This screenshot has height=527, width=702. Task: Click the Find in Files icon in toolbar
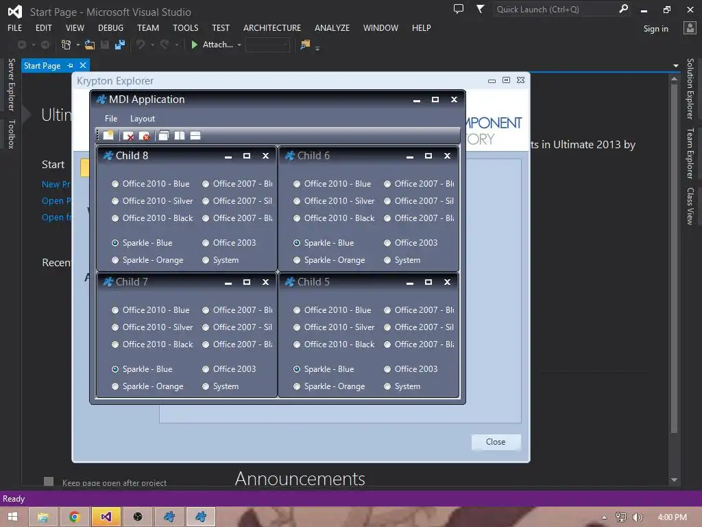click(x=305, y=45)
